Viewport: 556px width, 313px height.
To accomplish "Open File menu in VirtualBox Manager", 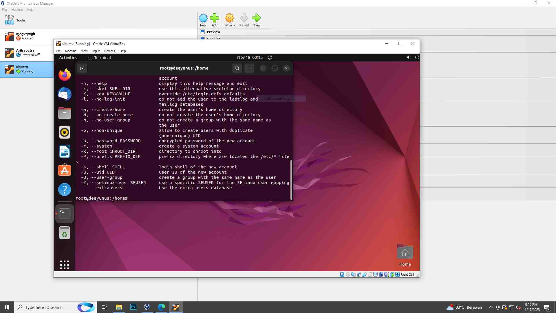I will (4, 10).
